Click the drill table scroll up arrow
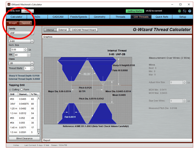The height and width of the screenshot is (151, 196). click(x=39, y=98)
